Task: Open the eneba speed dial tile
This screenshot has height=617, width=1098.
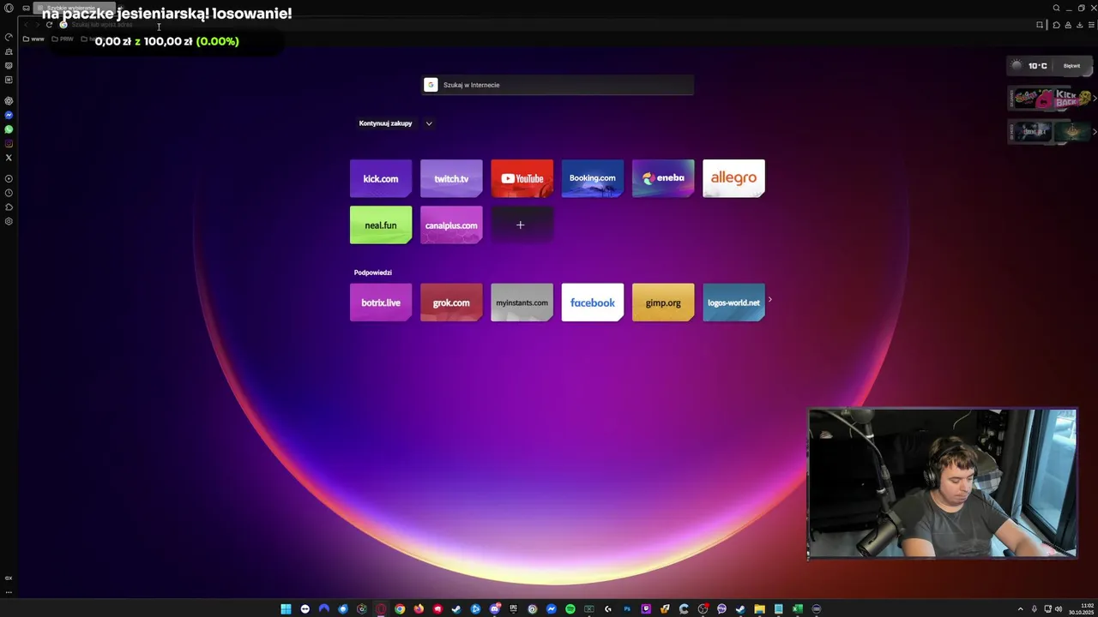Action: tap(663, 178)
